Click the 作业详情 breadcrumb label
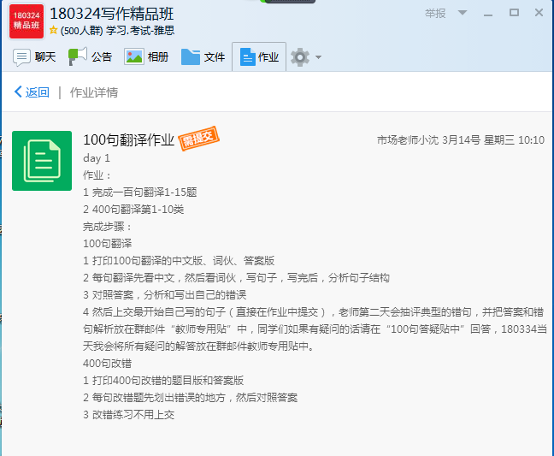This screenshot has height=456, width=554. coord(94,92)
